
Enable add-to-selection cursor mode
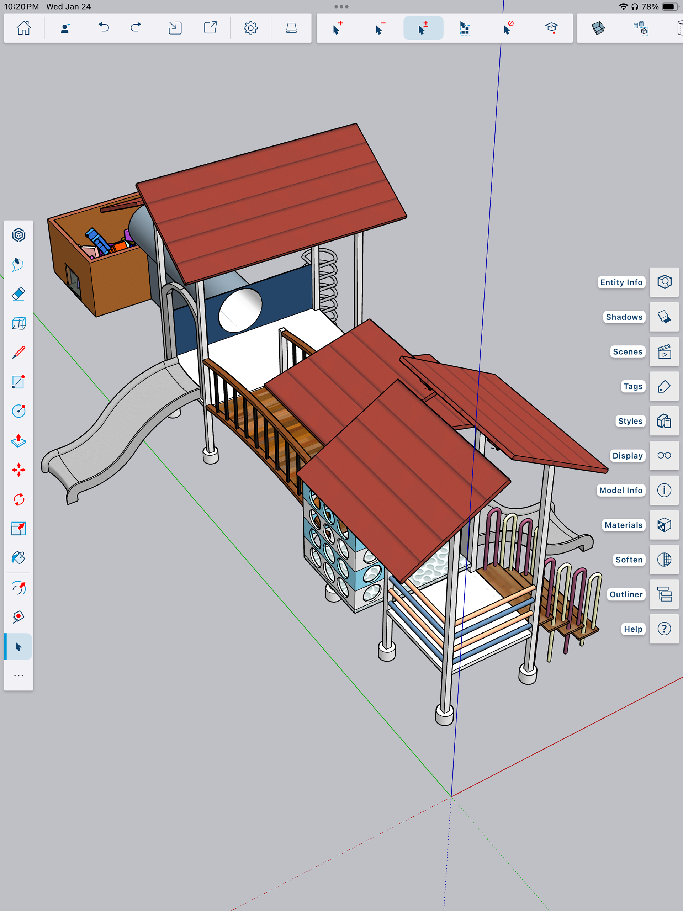point(337,28)
